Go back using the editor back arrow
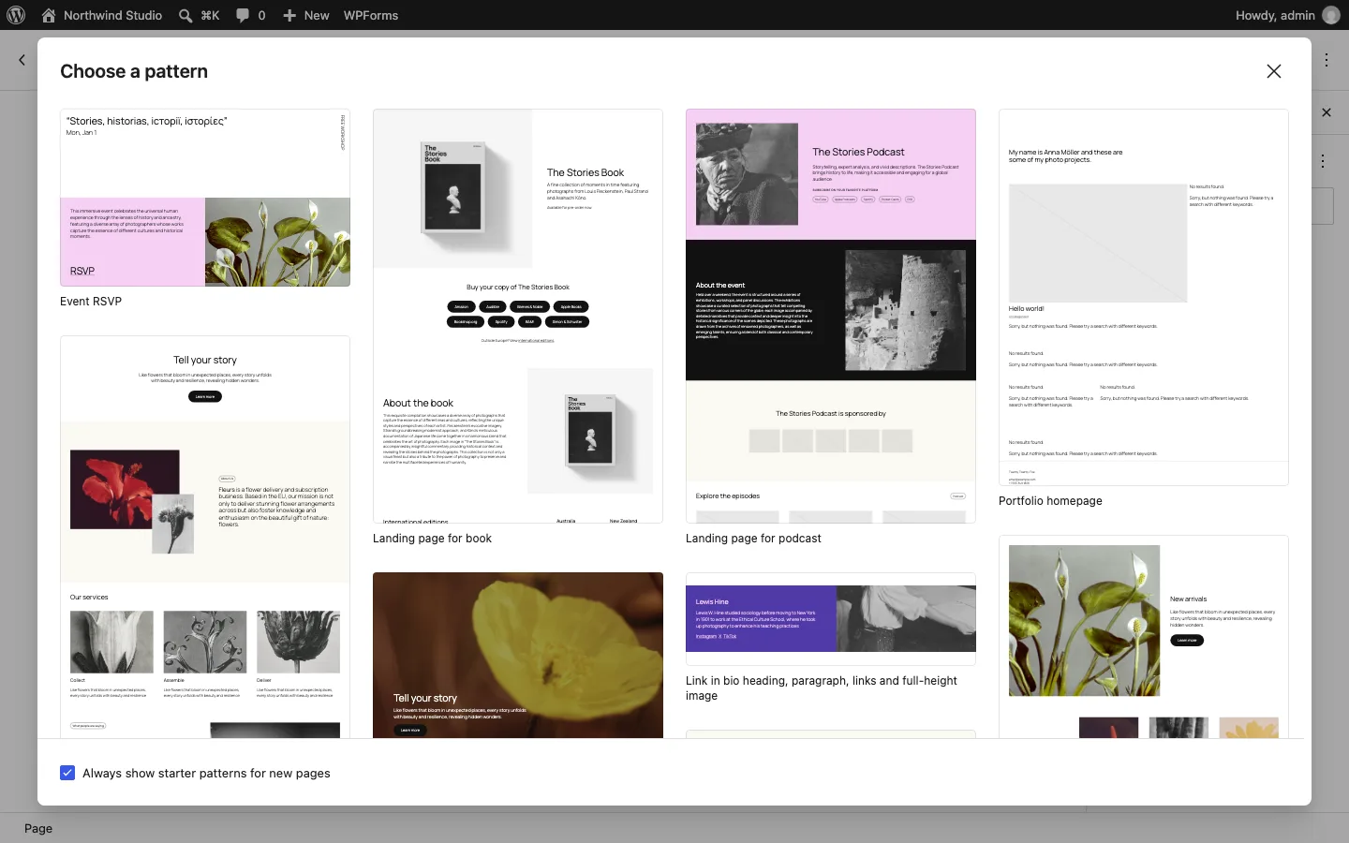Screen dimensions: 1349x843 tap(22, 60)
